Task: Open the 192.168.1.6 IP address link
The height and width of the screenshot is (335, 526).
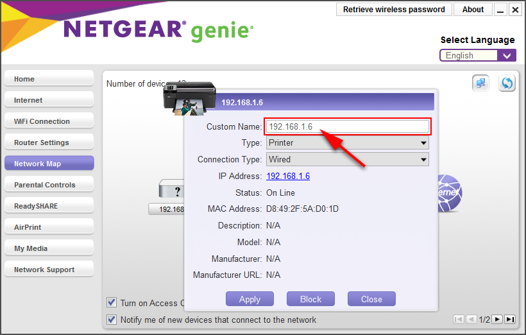Action: (x=288, y=176)
